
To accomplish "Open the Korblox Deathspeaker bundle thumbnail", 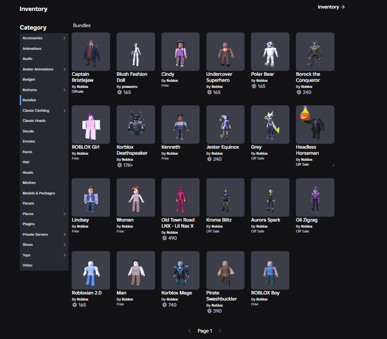I will pos(136,124).
